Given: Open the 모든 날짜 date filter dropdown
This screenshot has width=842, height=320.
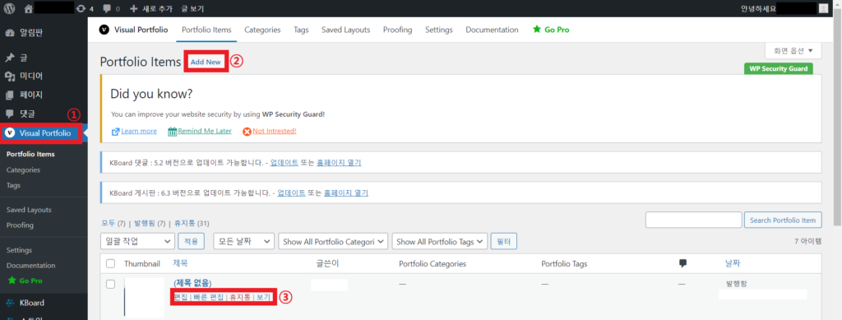Looking at the screenshot, I should coord(243,242).
